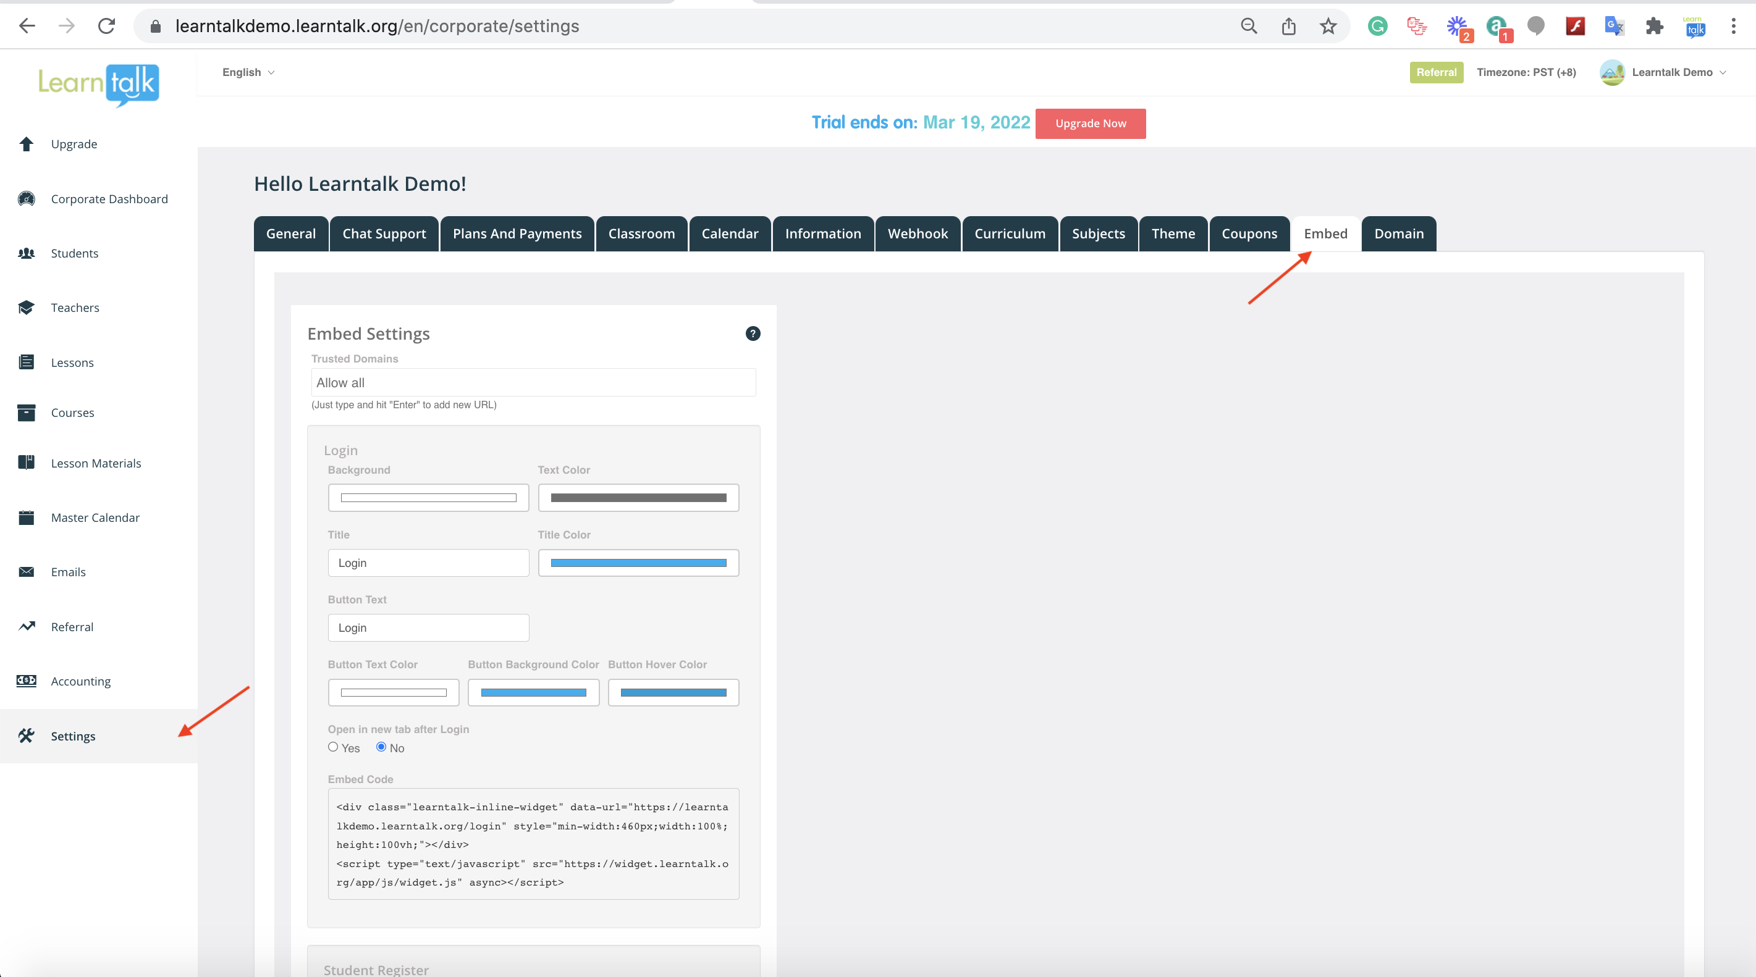The height and width of the screenshot is (977, 1756).
Task: Click the Trusted Domains input field
Action: (x=533, y=382)
